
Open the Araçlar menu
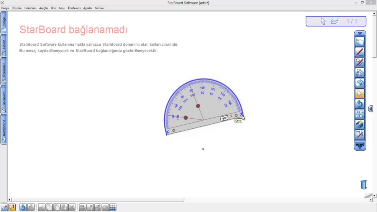[44, 8]
